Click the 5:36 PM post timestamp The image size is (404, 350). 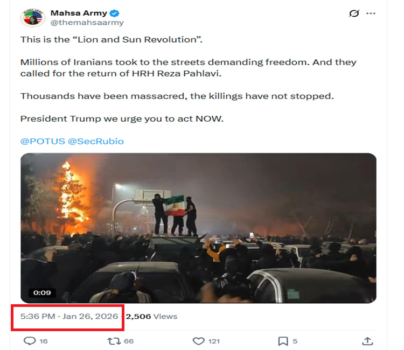pos(38,316)
